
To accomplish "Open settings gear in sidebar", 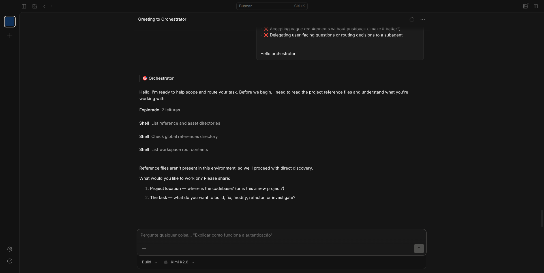I will tap(10, 249).
